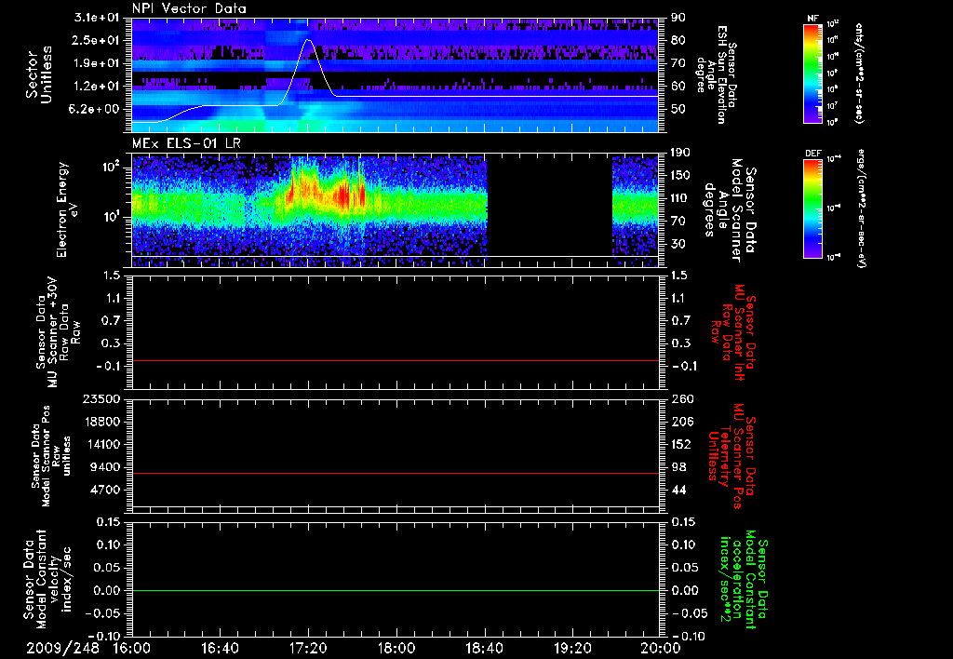Click the peak of the white sun elevation curve
Viewport: 953px width, 659px height.
308,39
